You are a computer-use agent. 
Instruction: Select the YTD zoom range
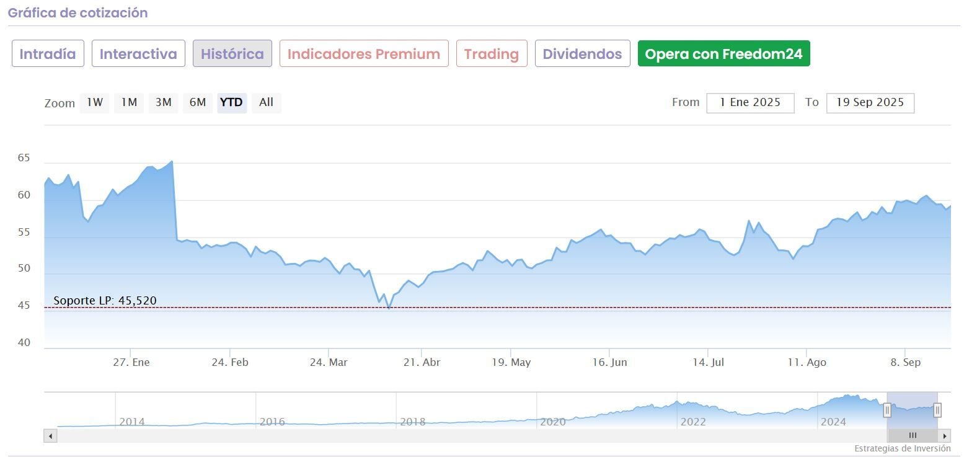[x=232, y=102]
